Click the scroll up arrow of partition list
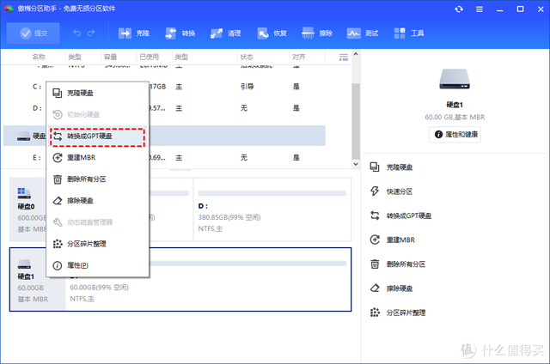 (356, 54)
